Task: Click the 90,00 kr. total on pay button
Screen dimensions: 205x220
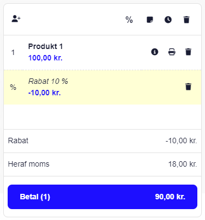Action: pyautogui.click(x=170, y=197)
